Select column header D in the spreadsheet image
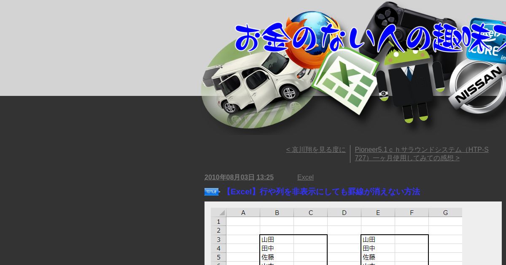506x265 pixels. [345, 212]
